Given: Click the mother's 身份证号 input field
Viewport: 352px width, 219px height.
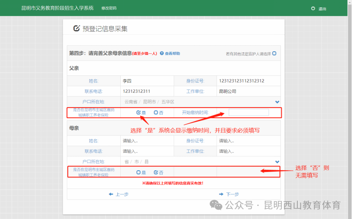Looking at the screenshot, I should point(249,141).
